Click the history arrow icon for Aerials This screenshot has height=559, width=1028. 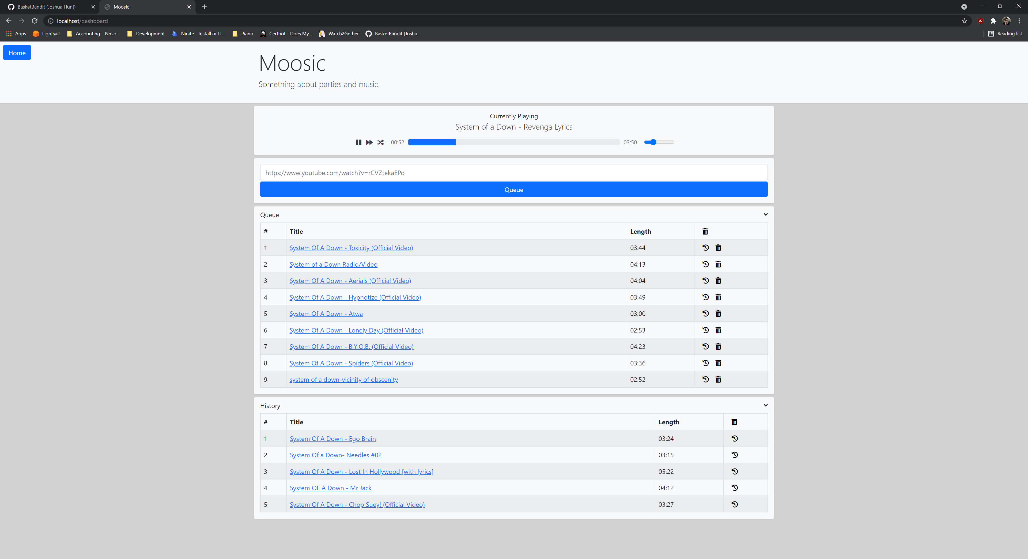[705, 281]
